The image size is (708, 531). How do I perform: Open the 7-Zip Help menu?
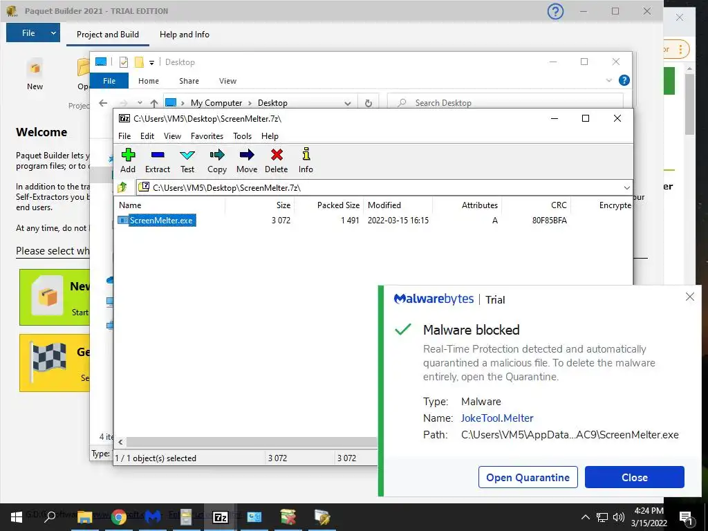pyautogui.click(x=270, y=136)
